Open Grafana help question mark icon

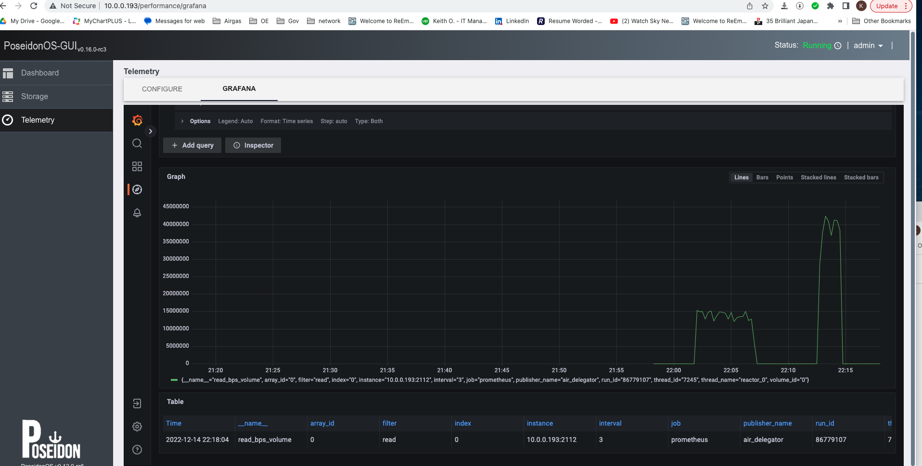click(x=137, y=450)
